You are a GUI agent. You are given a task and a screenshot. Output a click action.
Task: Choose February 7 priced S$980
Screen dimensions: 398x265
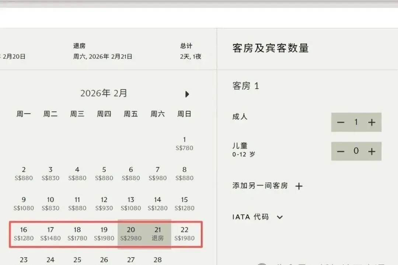[158, 173]
